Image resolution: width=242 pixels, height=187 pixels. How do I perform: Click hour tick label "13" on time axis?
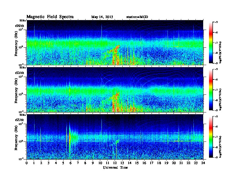pyautogui.click(x=122, y=163)
